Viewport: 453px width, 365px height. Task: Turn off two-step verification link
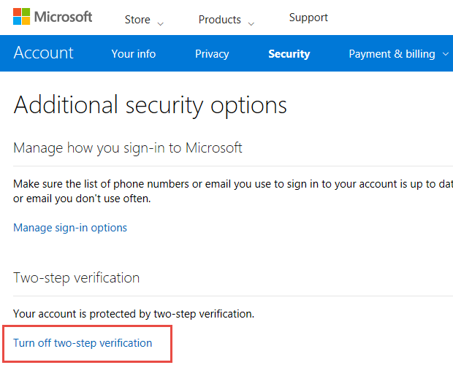pos(83,343)
